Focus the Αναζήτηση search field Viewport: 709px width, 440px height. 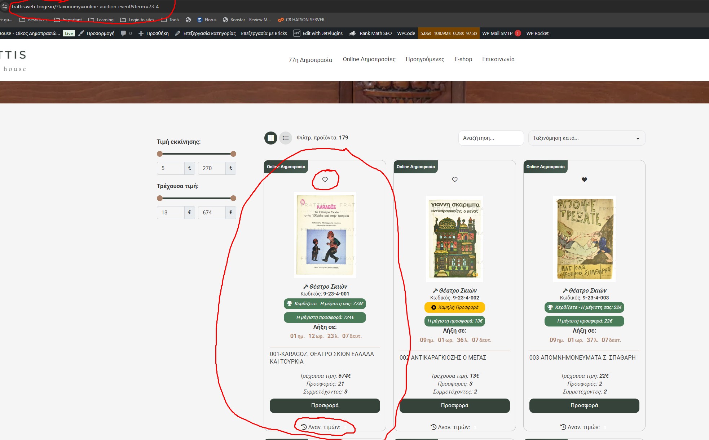pos(490,138)
